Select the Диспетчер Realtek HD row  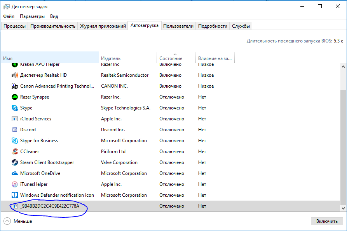tap(44, 75)
